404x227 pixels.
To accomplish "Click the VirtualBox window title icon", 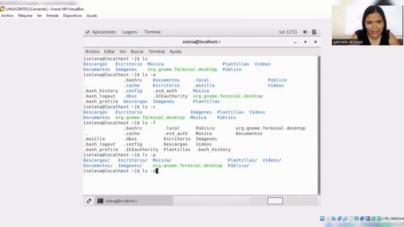I will click(3, 9).
